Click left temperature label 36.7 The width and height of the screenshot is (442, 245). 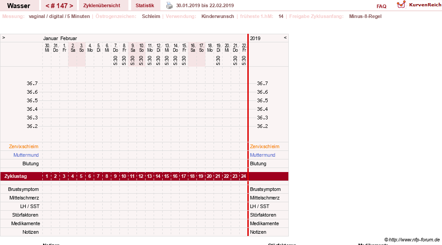point(32,83)
